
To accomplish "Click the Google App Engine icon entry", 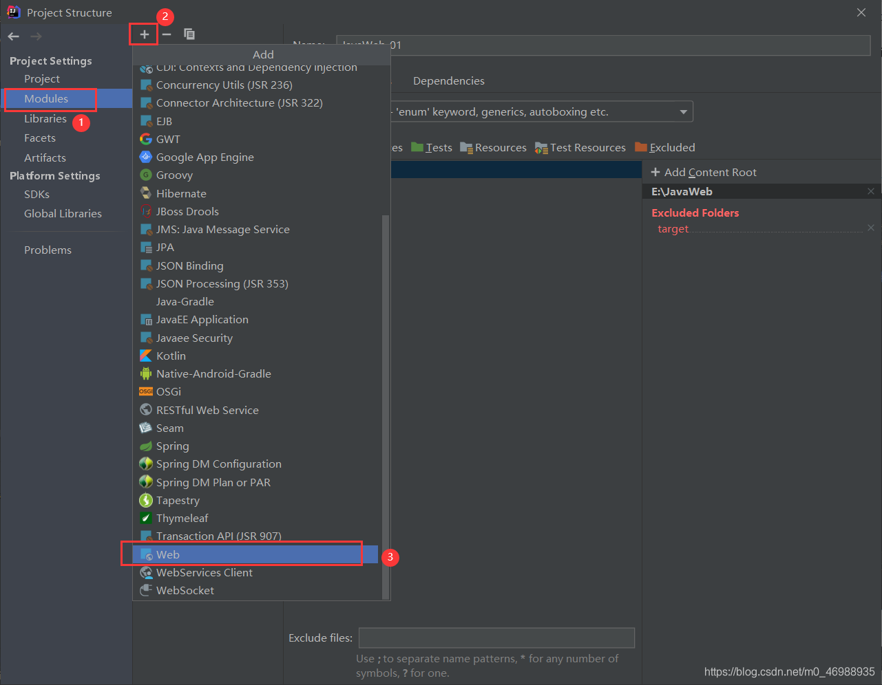I will [x=146, y=157].
